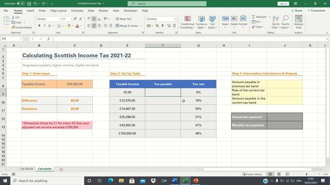Toggle align left
This screenshot has width=330, height=185.
(89, 26)
